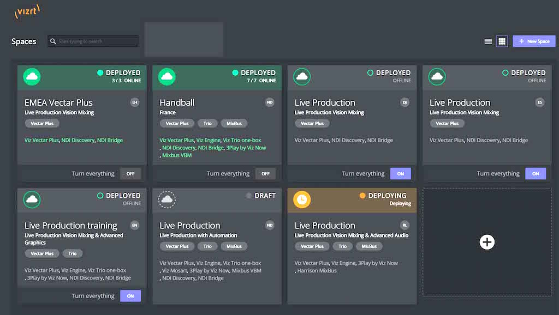Click cloud icon on ES's Live Production card
Viewport: 559px width, 315px height.
[x=437, y=76]
